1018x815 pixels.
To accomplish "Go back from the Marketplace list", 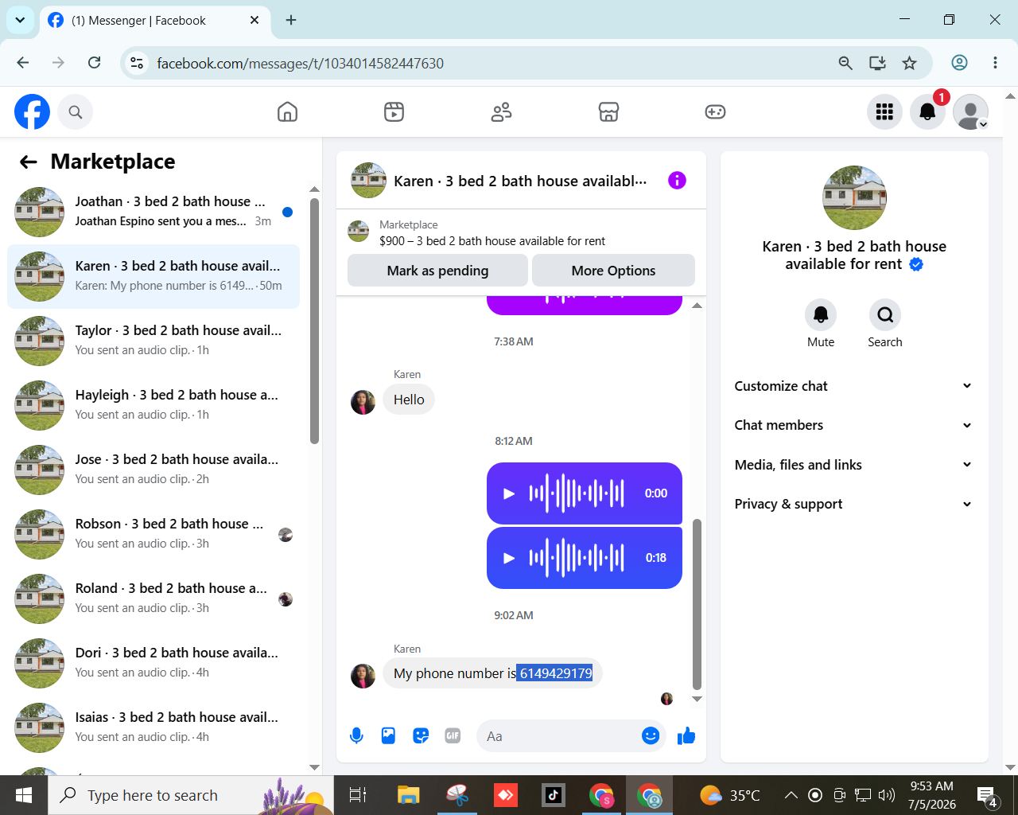I will (x=29, y=162).
